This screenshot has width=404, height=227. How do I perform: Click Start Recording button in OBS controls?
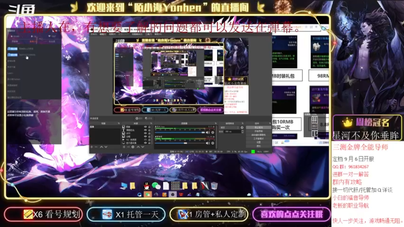click(259, 131)
